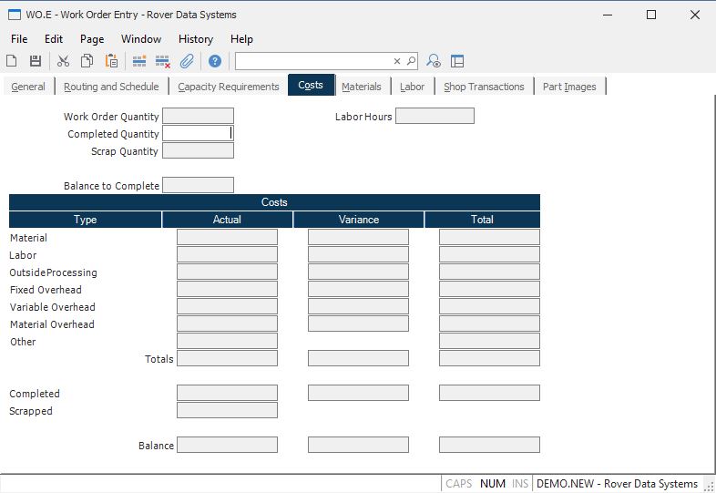Click the Paste clipboard icon

point(111,61)
